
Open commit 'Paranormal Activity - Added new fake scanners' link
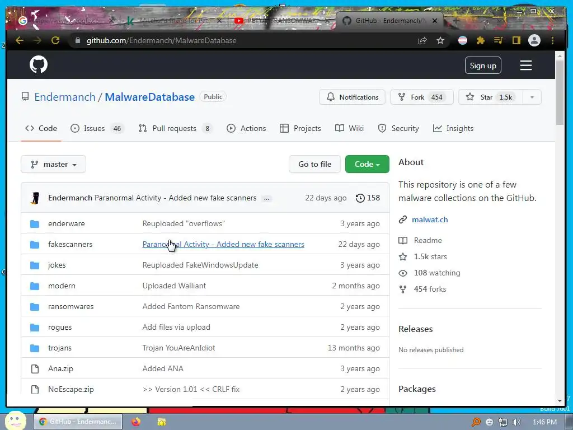click(x=223, y=244)
